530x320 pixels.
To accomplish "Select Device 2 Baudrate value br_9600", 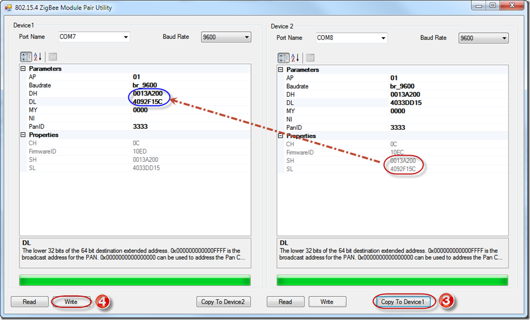I will [x=402, y=86].
